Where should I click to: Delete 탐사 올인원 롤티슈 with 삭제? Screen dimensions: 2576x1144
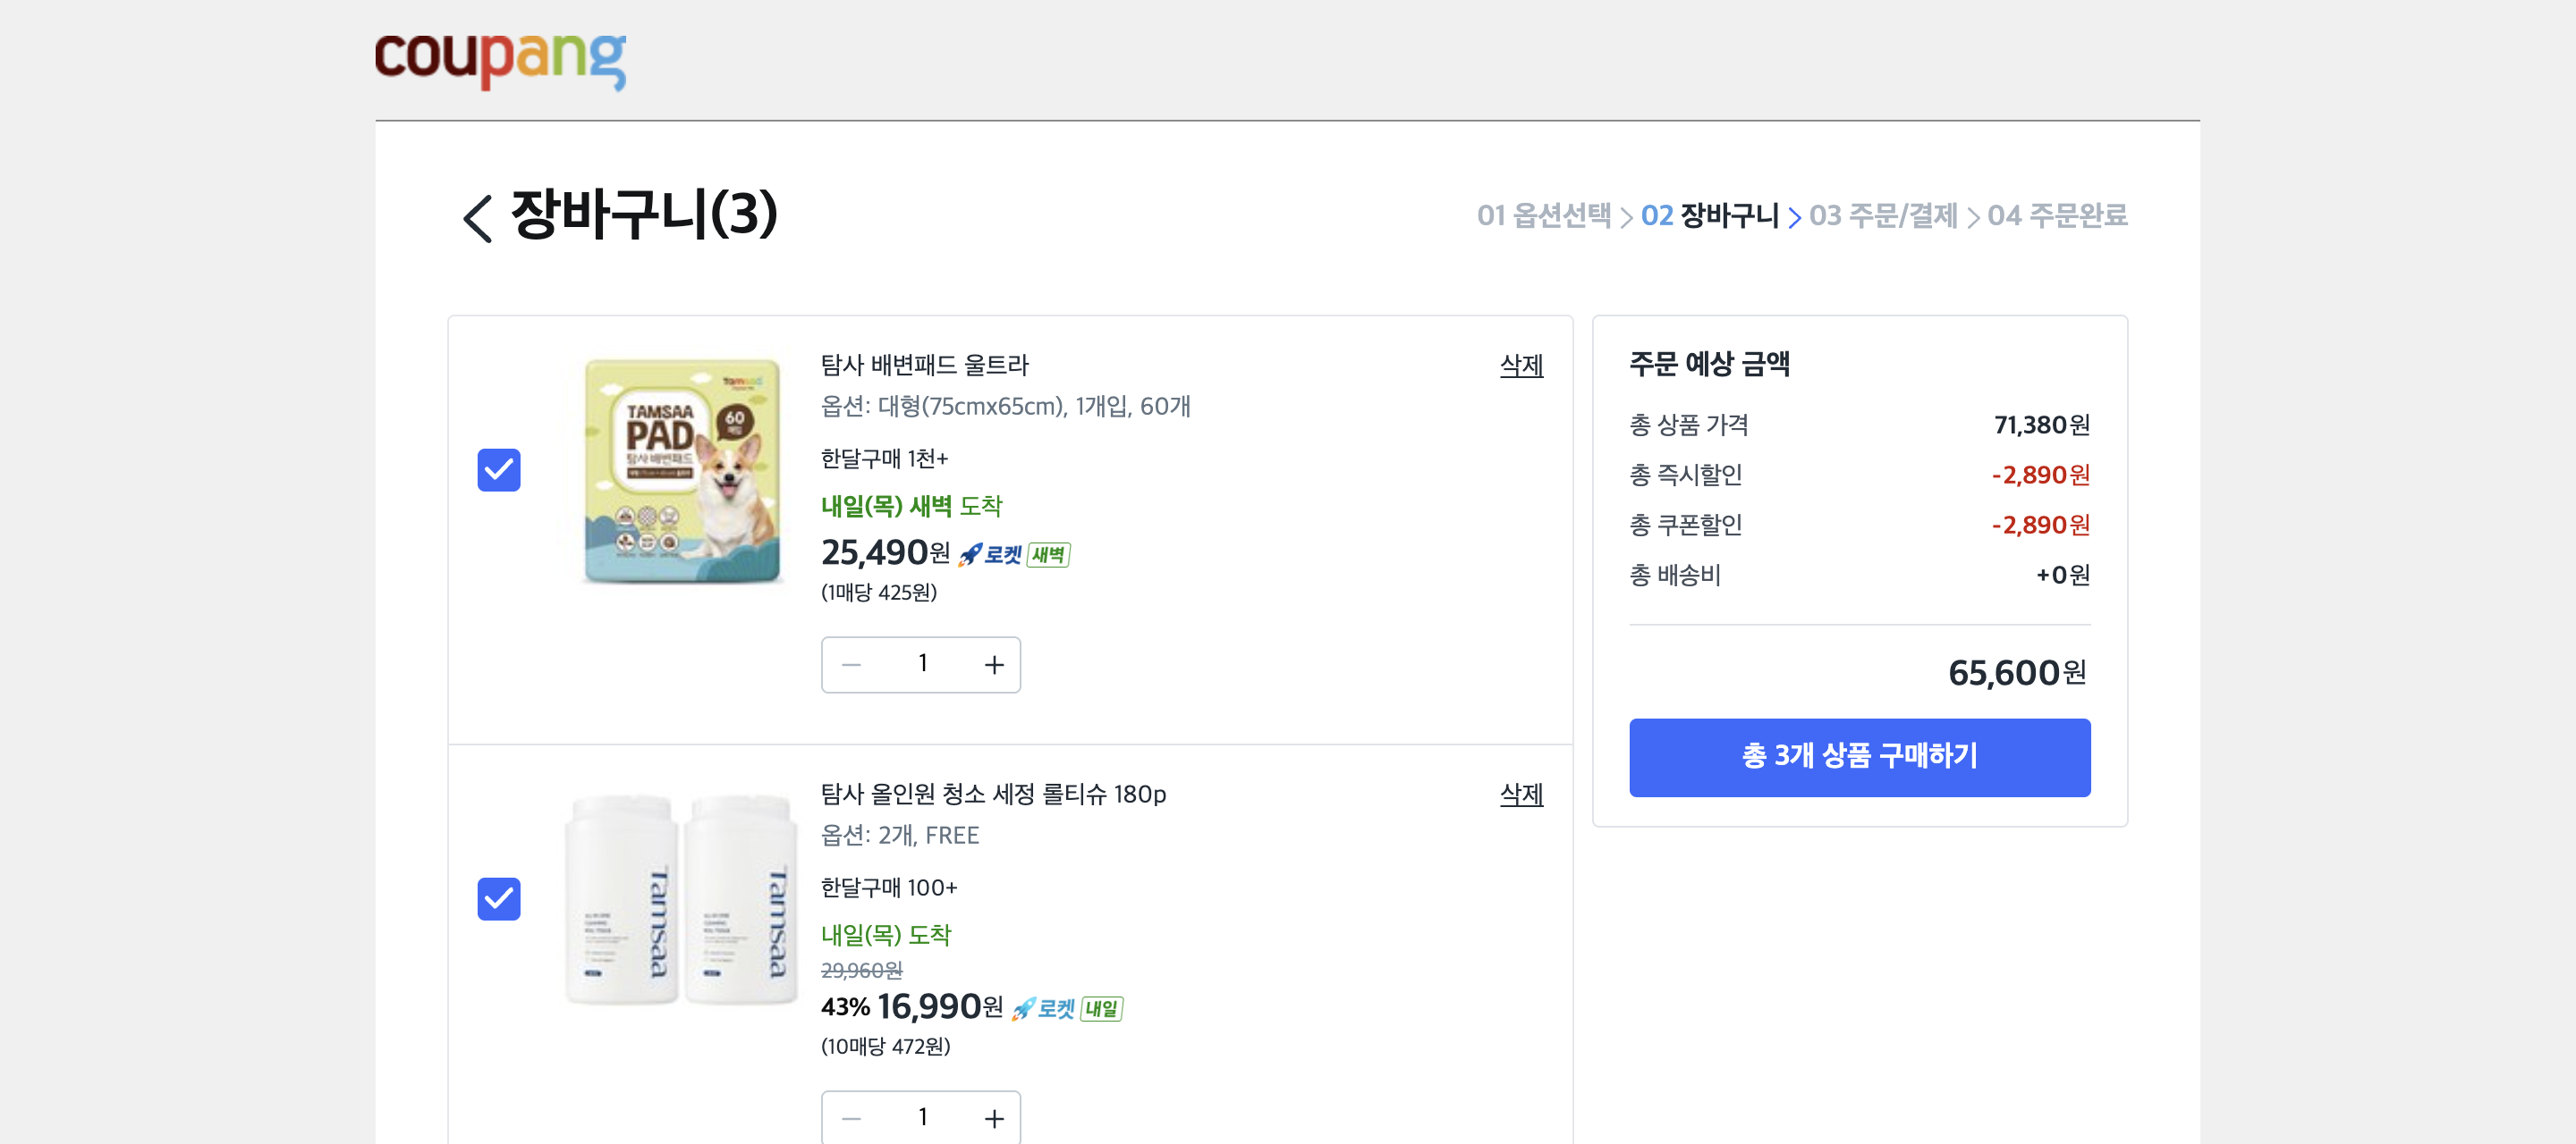pyautogui.click(x=1521, y=795)
